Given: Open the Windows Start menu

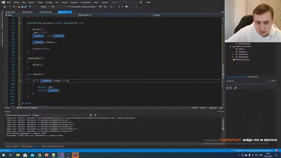Looking at the screenshot, I should click(x=4, y=155).
